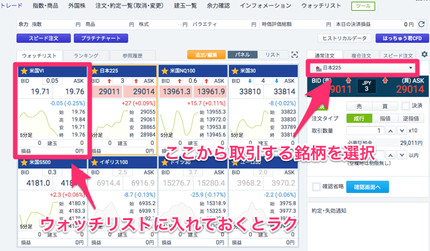Toggle the star on 米国30 card
The width and height of the screenshot is (430, 251).
tap(235, 71)
